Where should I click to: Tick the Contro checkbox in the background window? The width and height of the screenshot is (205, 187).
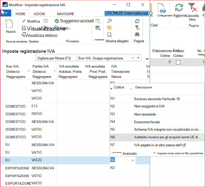tap(178, 62)
